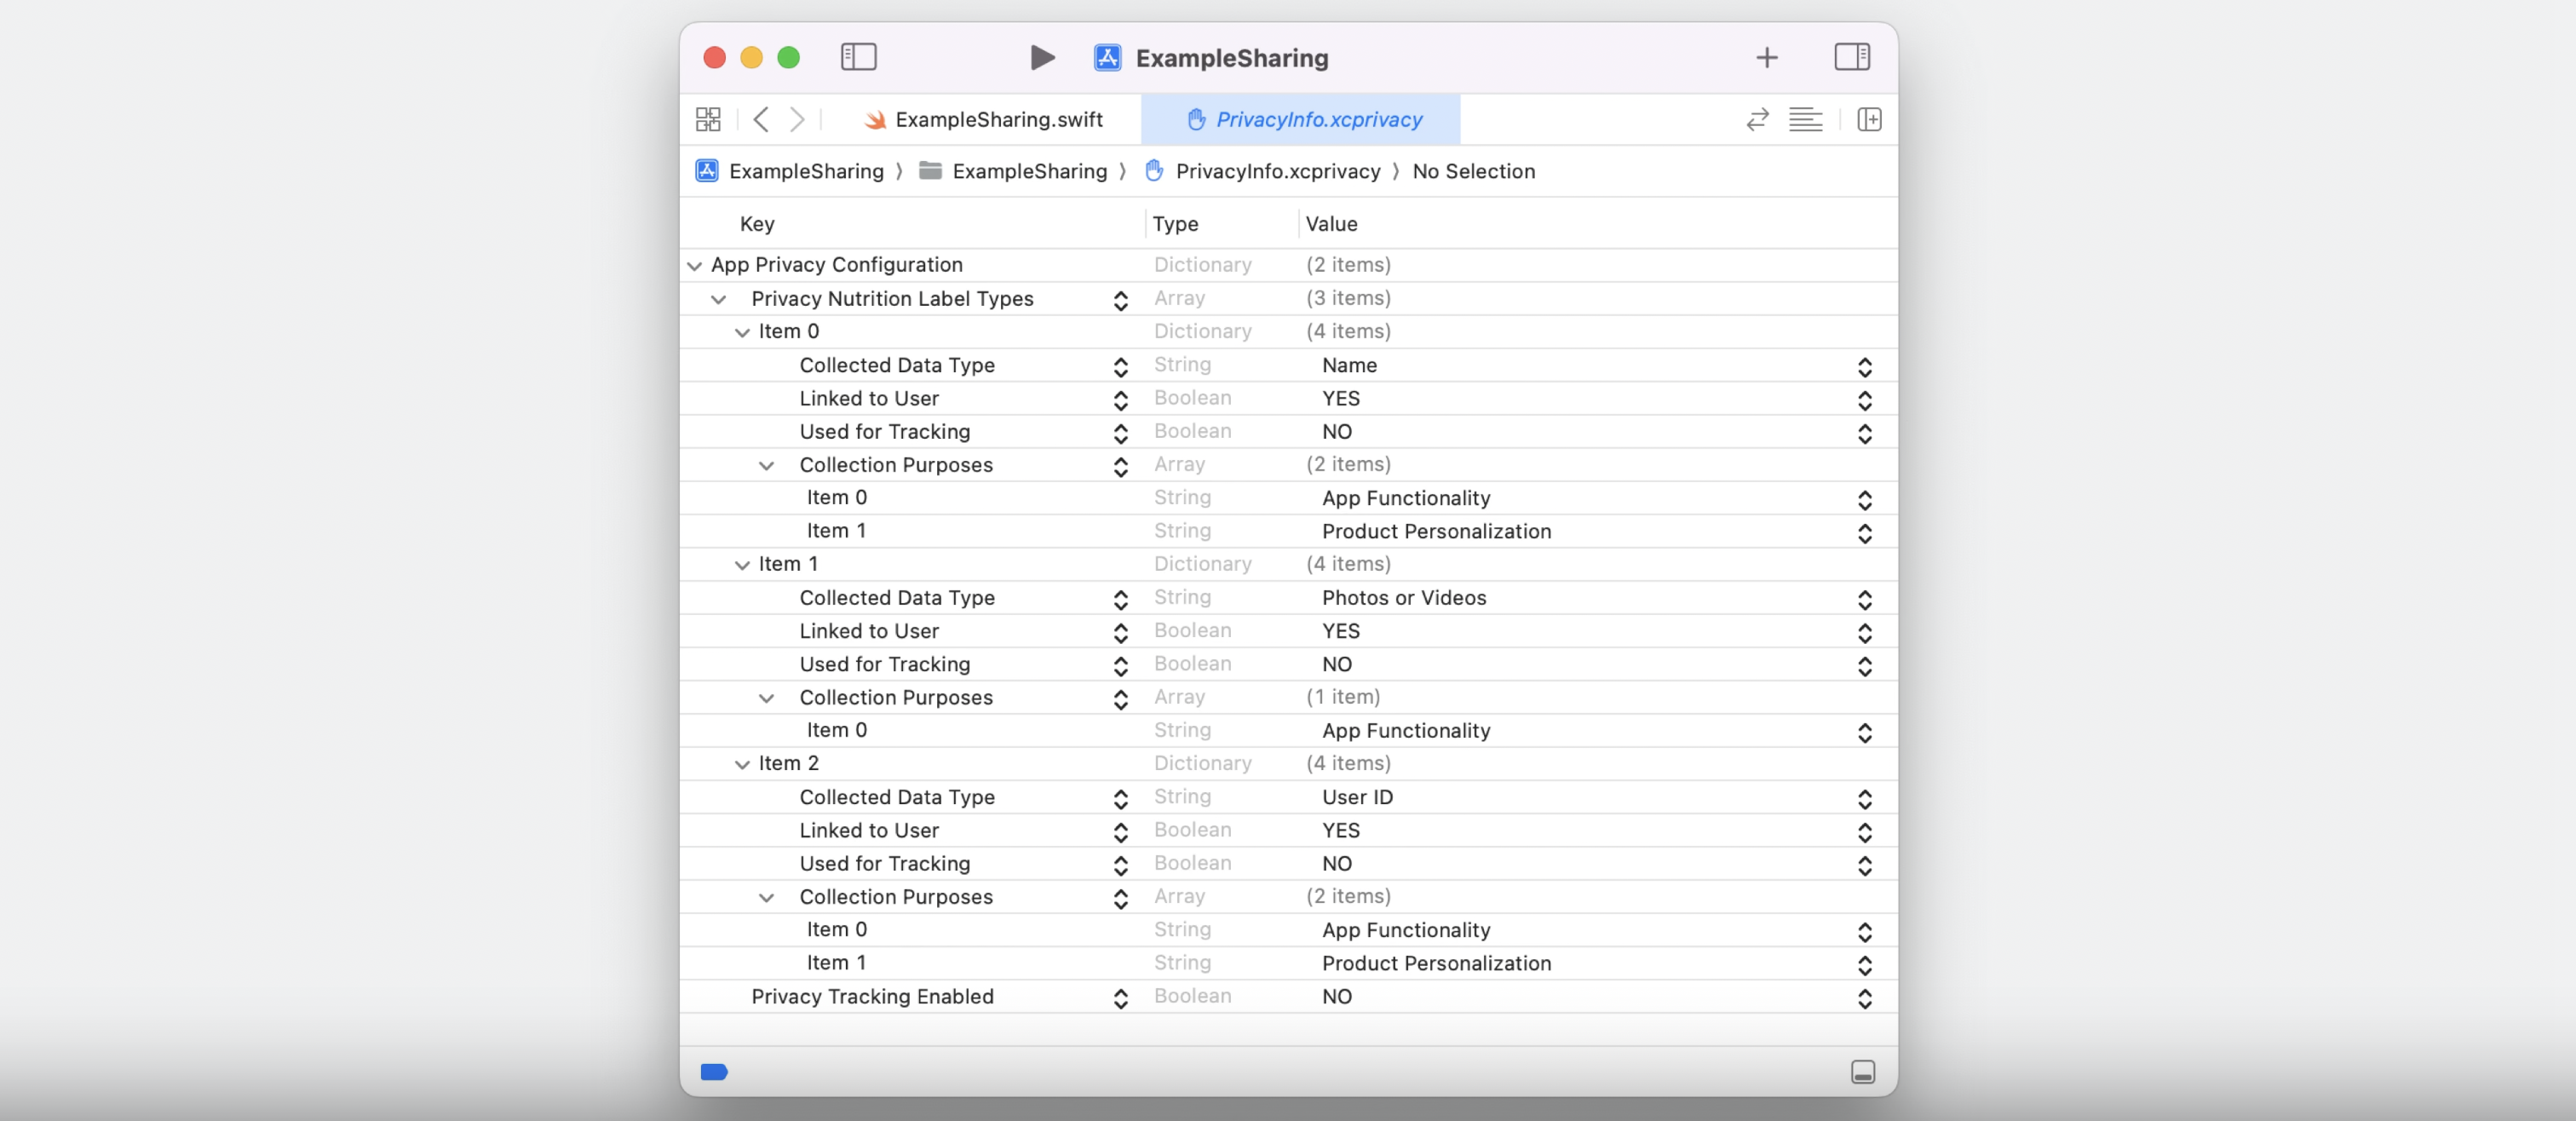This screenshot has height=1121, width=2576.
Task: Toggle Item 1 Linked to User YES value
Action: click(x=1864, y=631)
